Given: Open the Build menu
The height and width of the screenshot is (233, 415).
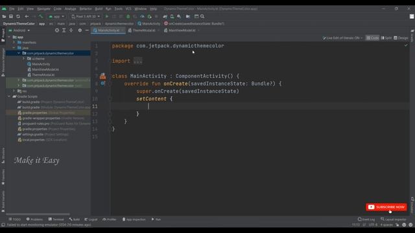Looking at the screenshot, I should (x=99, y=8).
